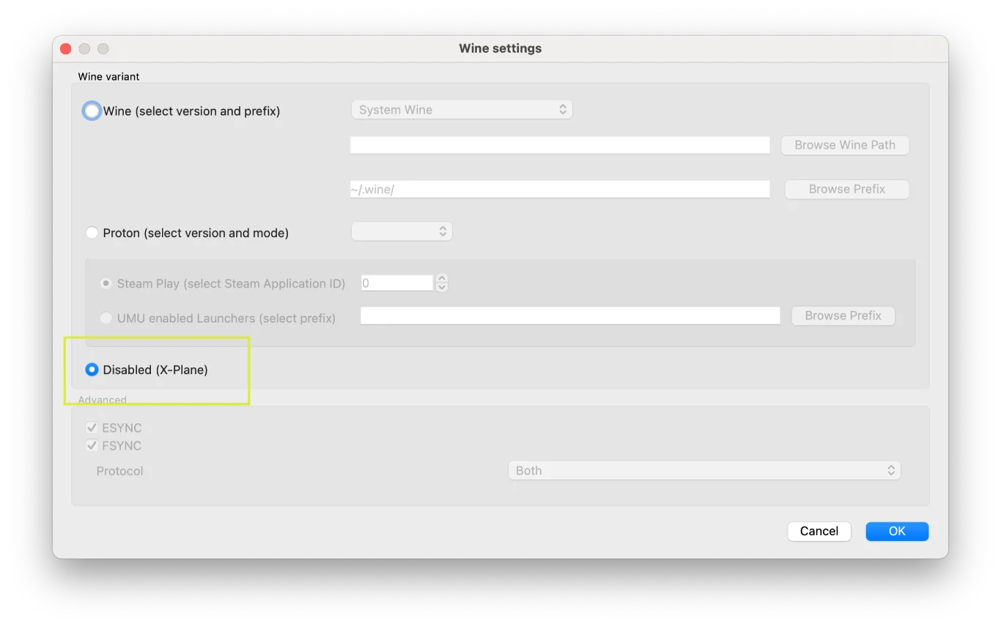Screen dimensions: 1001x628
Task: Confirm settings with the OK button
Action: click(896, 531)
